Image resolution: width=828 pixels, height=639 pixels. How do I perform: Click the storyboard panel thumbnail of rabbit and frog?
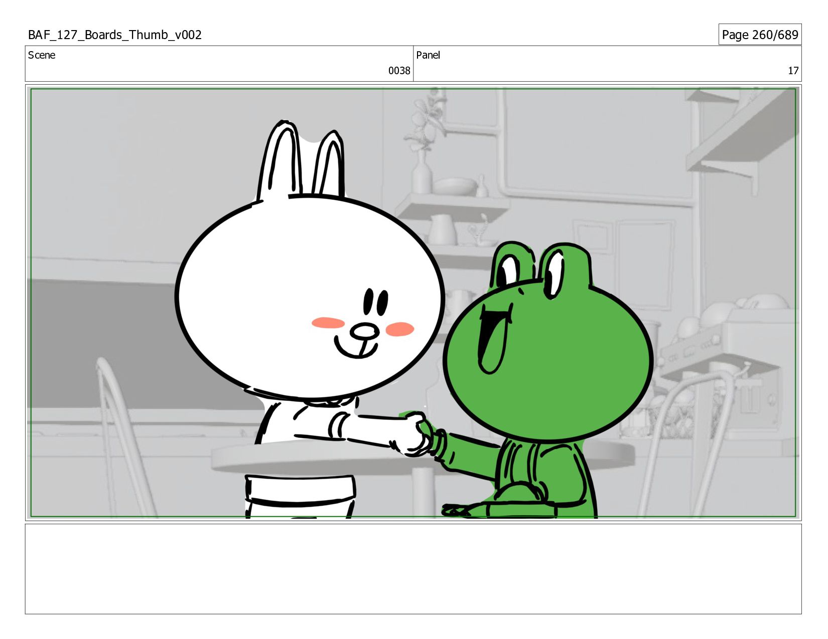coord(413,303)
